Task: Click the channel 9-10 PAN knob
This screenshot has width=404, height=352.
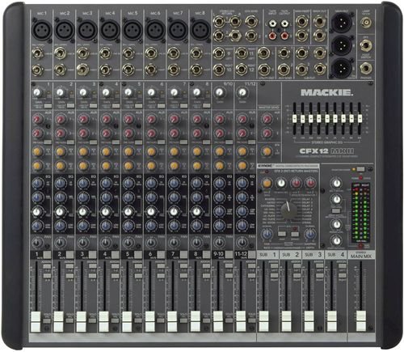Action: 219,243
